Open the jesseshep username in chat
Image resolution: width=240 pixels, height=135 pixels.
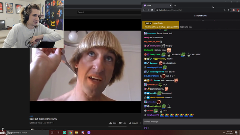click(x=151, y=33)
